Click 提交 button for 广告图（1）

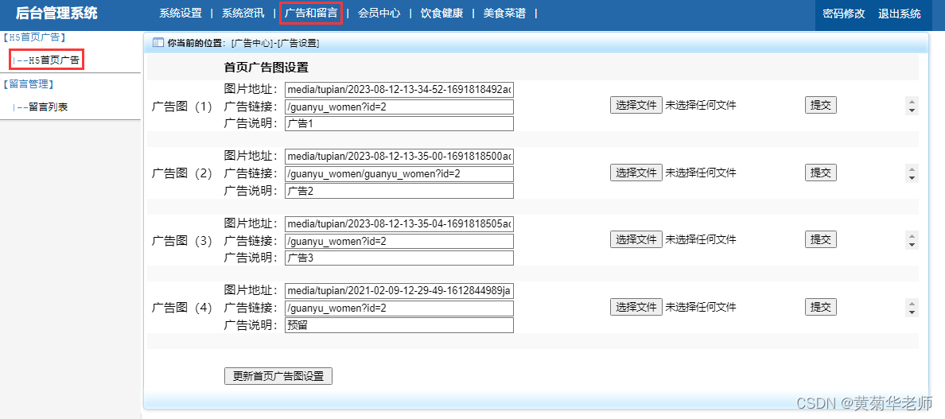click(821, 106)
